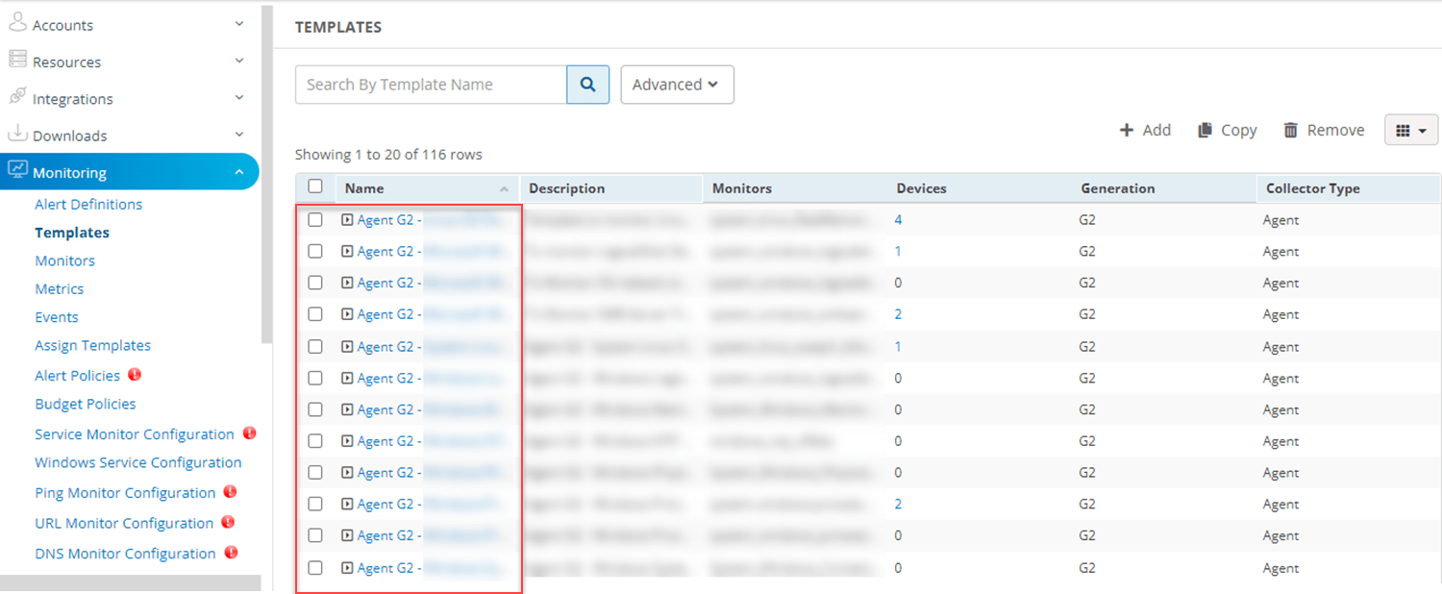The width and height of the screenshot is (1442, 594).
Task: Click the Downloads sidebar icon
Action: [x=16, y=135]
